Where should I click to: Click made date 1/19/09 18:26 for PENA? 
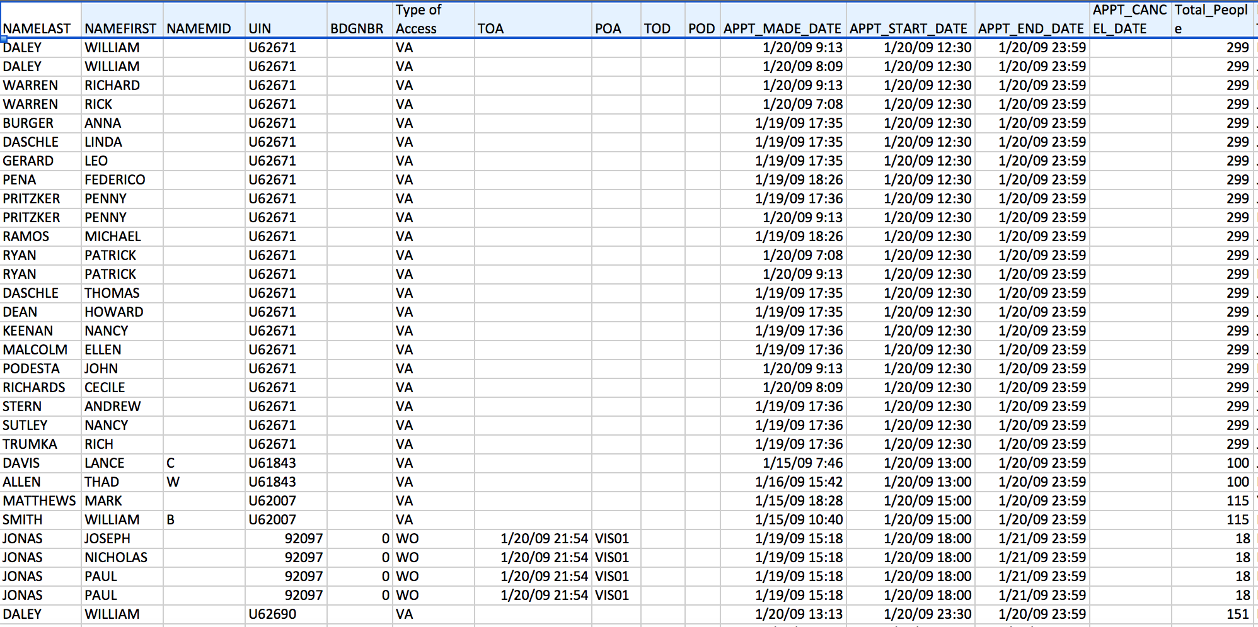click(x=783, y=180)
